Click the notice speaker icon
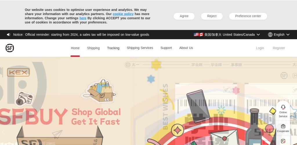Viewport: 297px width, 145px height. click(8, 35)
